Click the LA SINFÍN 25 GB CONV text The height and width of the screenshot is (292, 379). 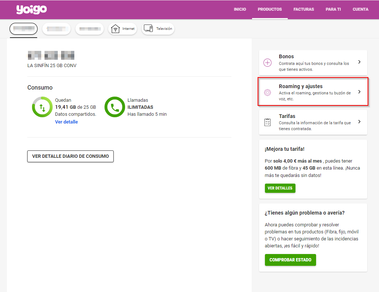[x=52, y=66]
